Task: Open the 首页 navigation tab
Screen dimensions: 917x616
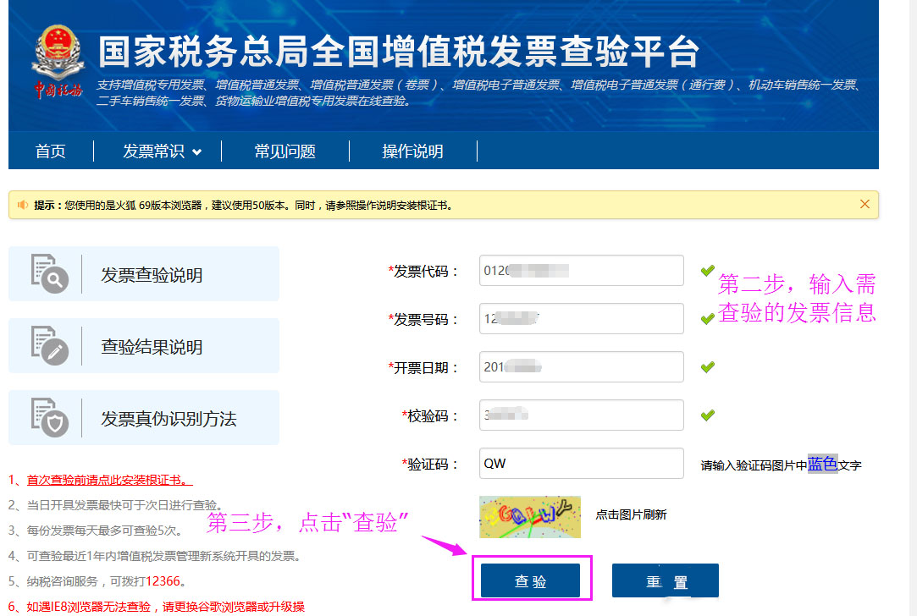Action: [x=50, y=151]
